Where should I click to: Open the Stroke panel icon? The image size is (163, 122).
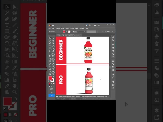coord(113,61)
